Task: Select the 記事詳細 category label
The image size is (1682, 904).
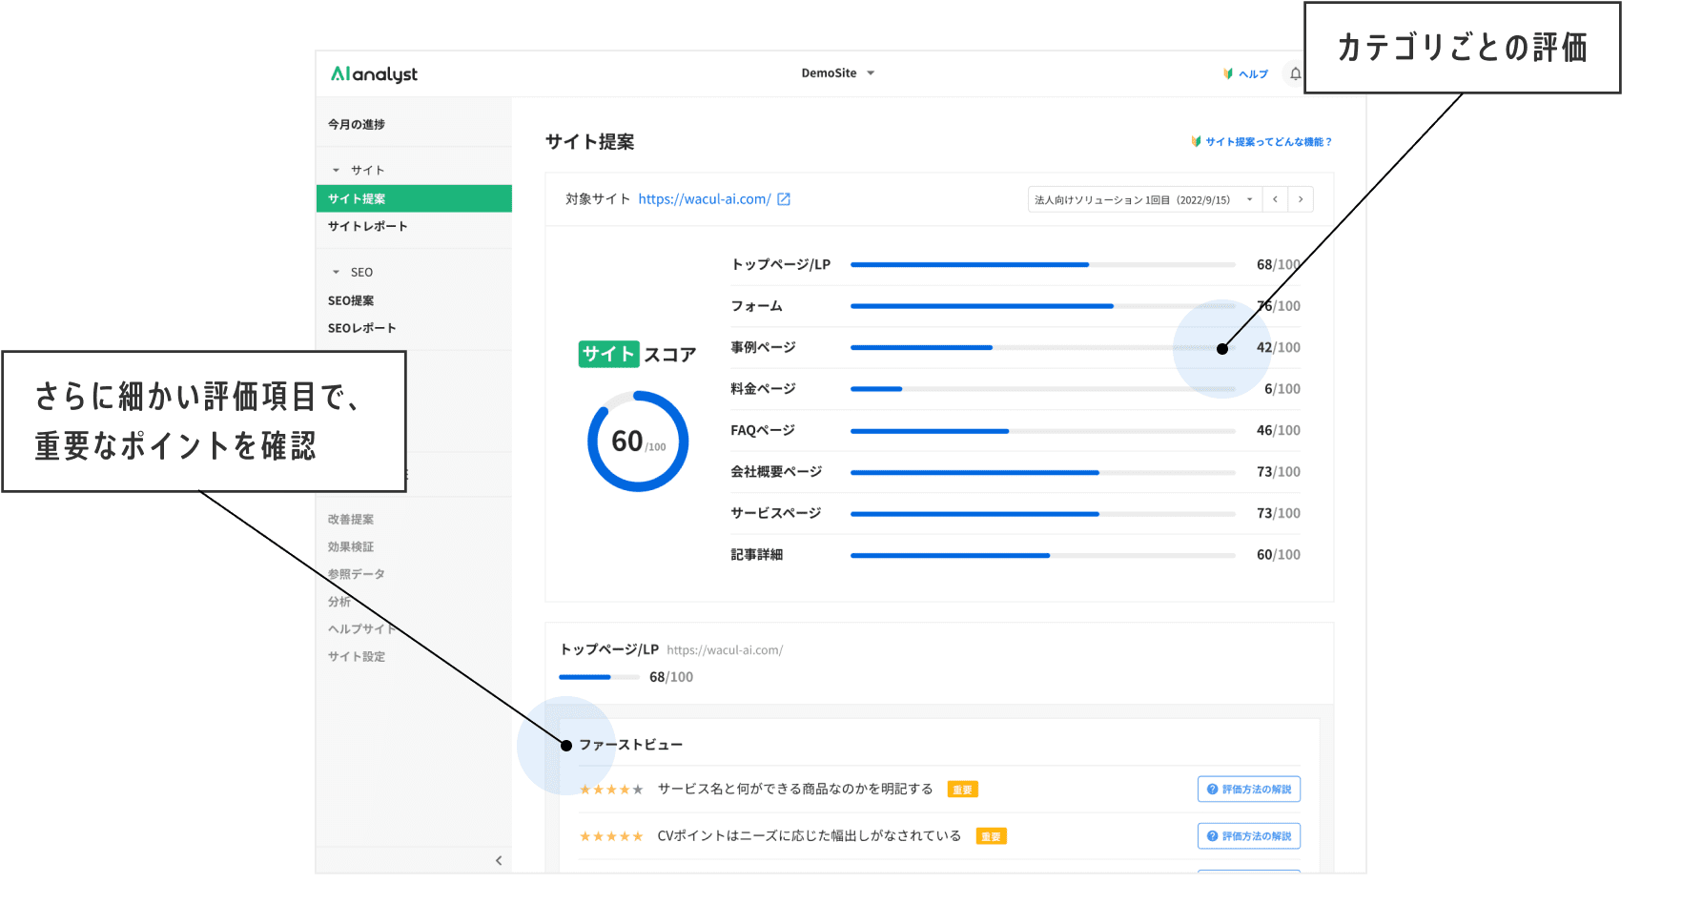Action: (x=757, y=555)
